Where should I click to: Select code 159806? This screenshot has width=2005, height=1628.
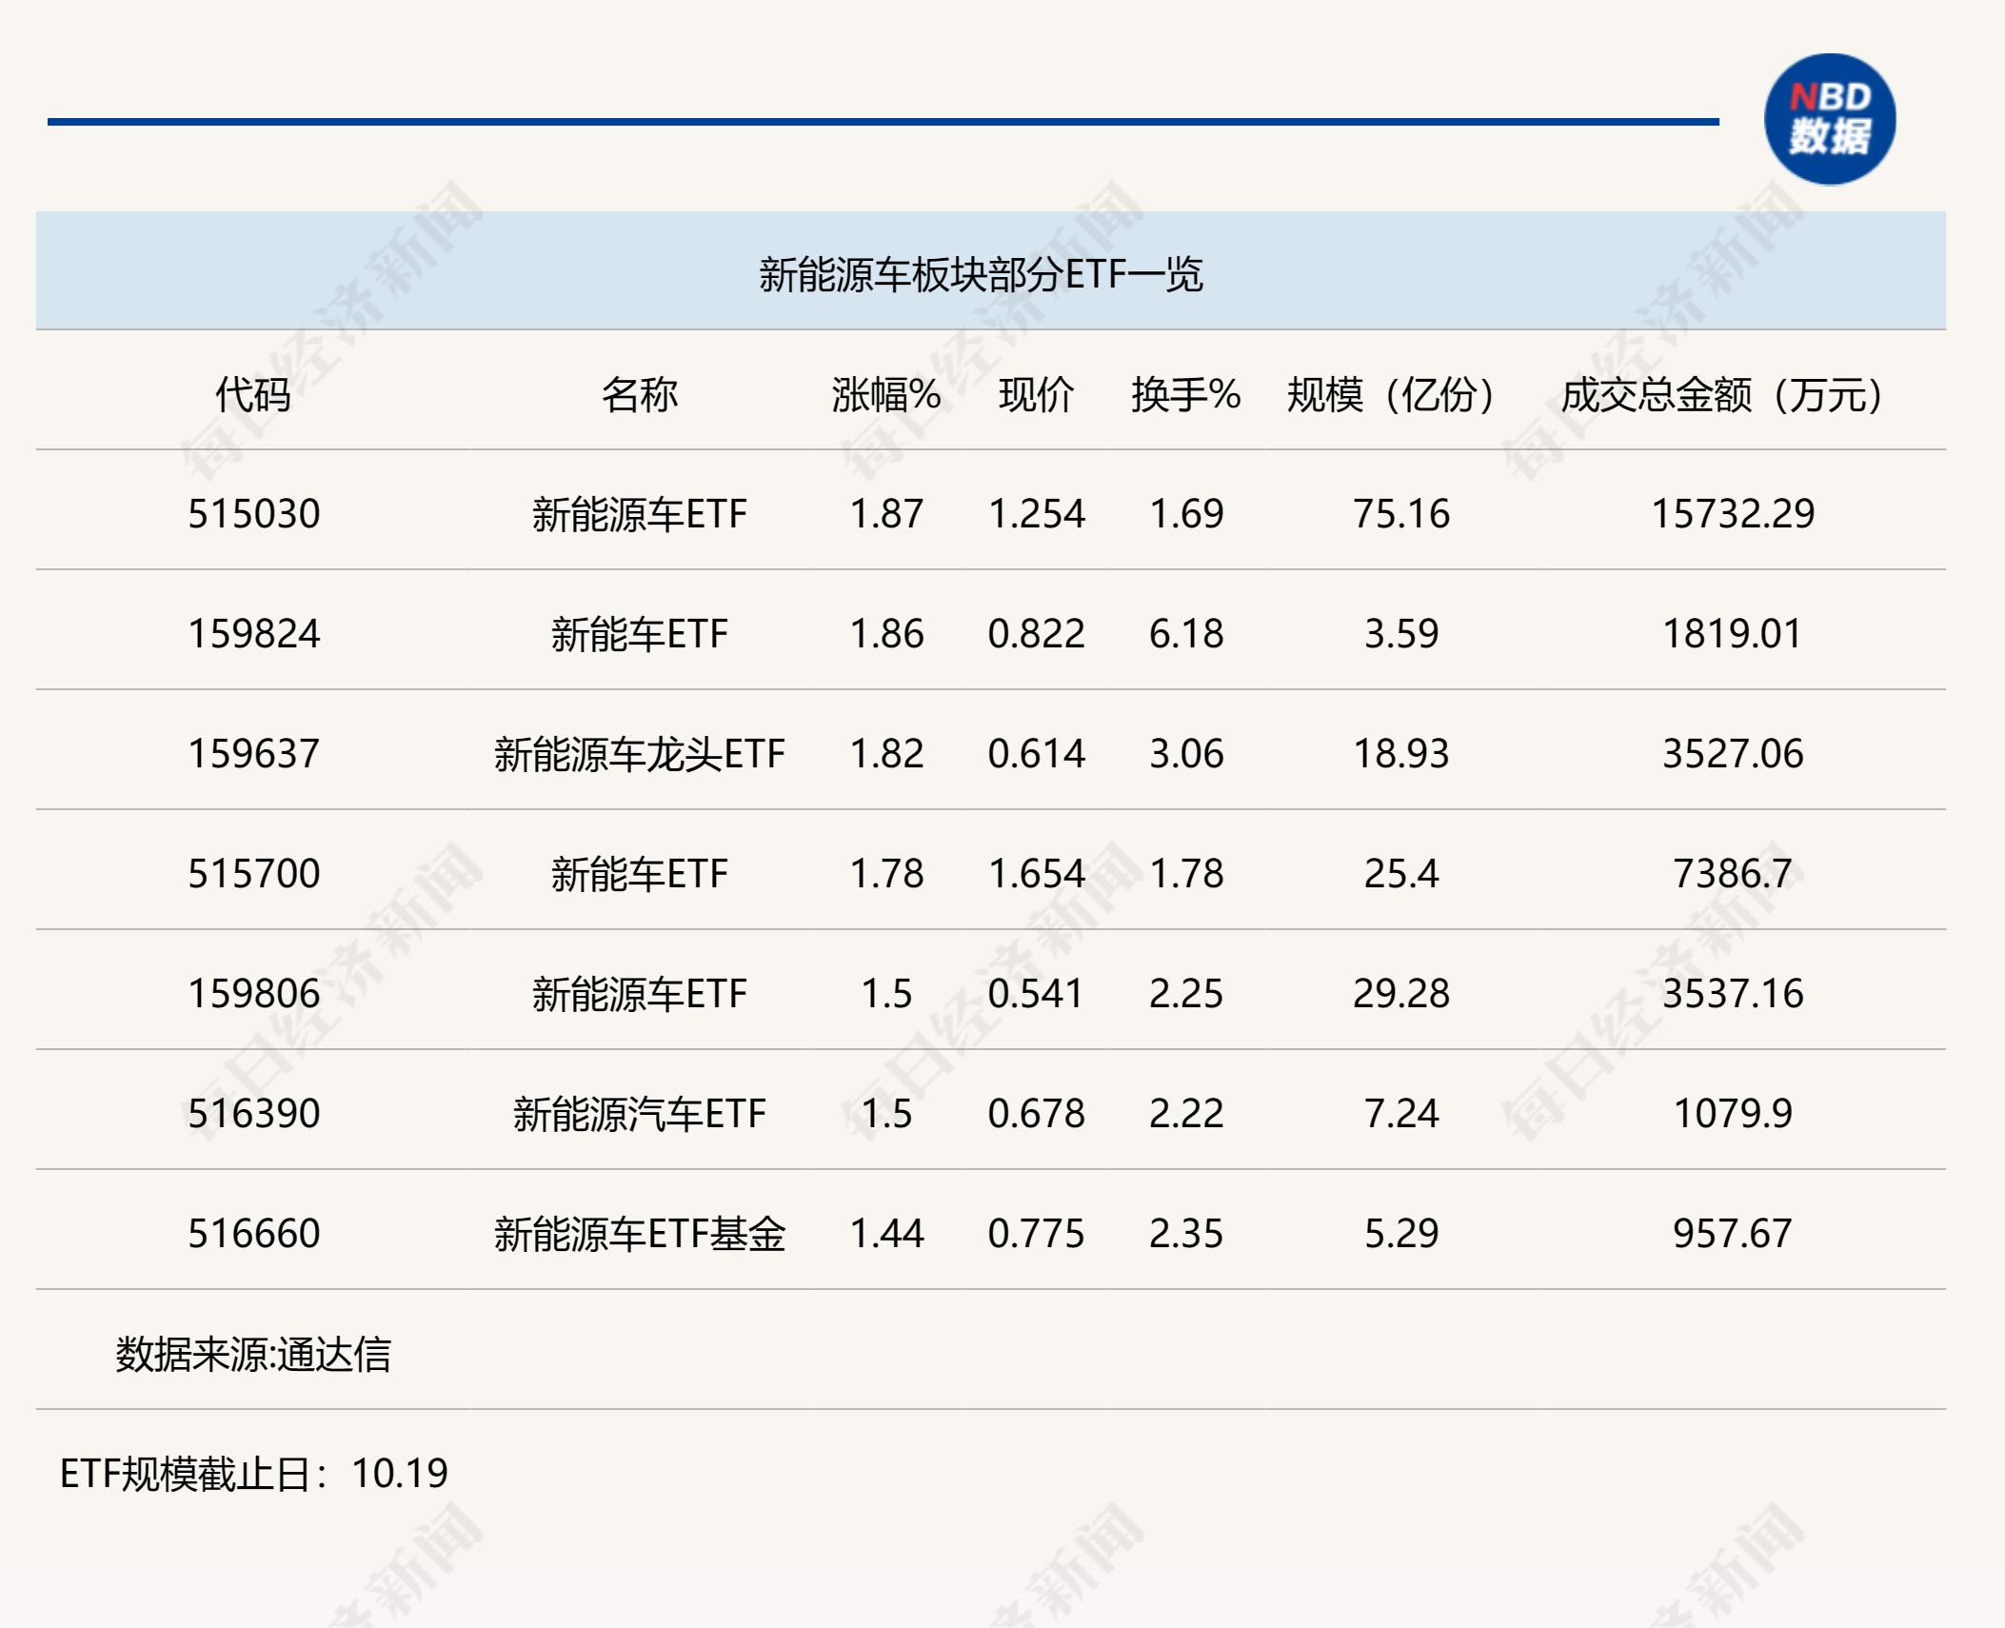tap(253, 994)
